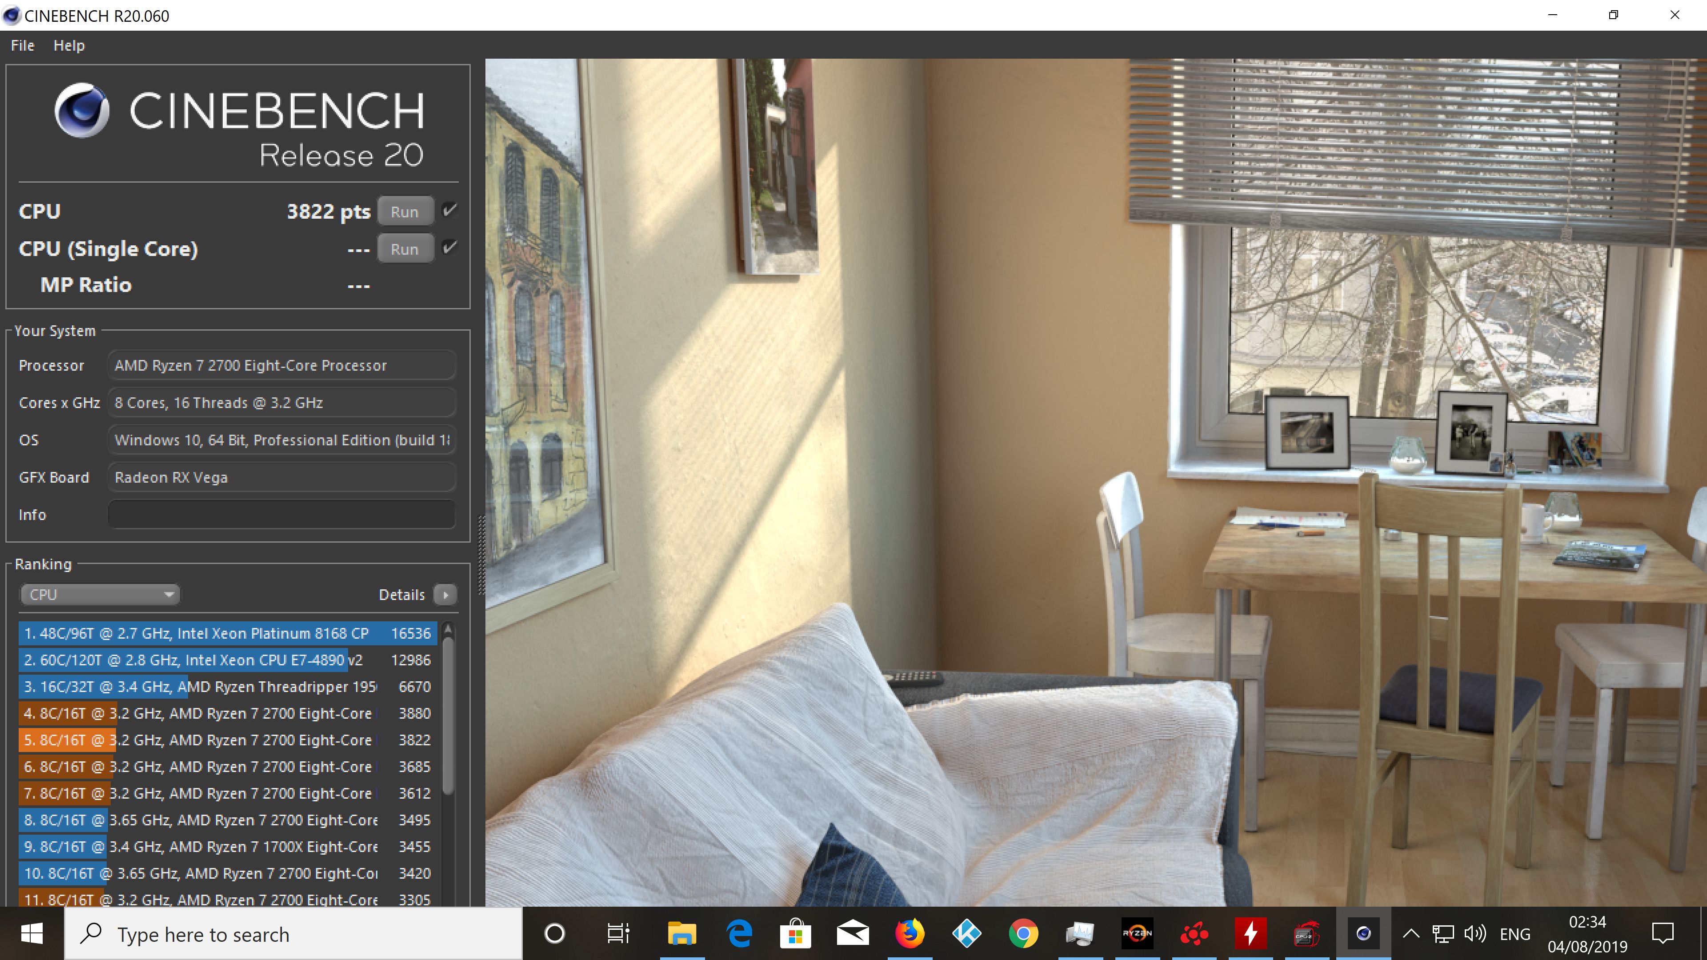
Task: Launch Microsoft Edge from the taskbar
Action: 739,933
